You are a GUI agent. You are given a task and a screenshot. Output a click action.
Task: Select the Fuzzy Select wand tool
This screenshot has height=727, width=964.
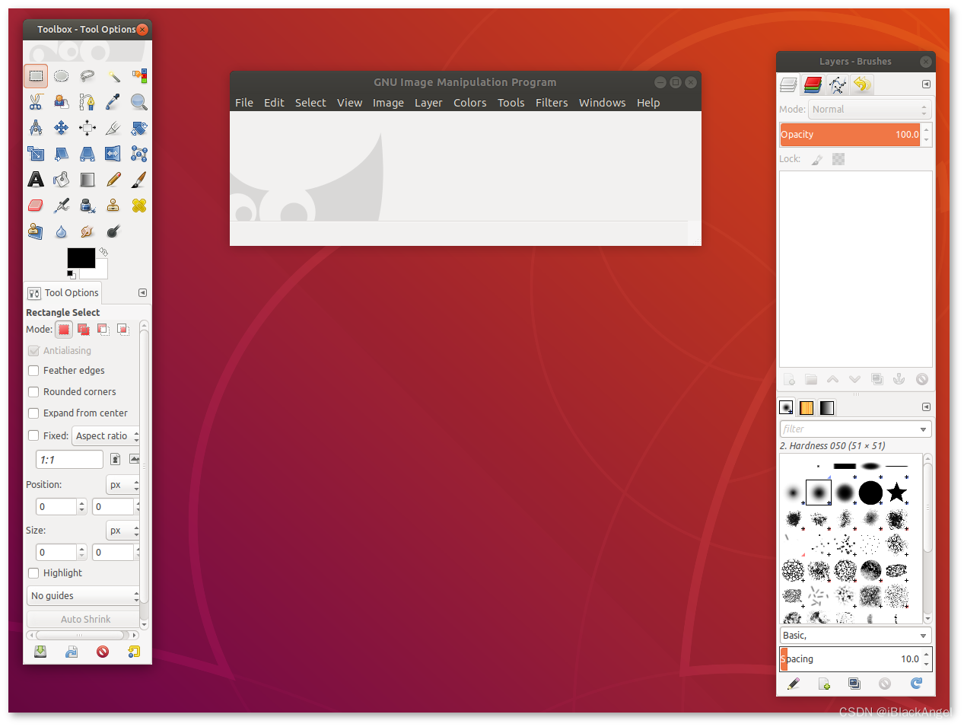click(x=113, y=76)
